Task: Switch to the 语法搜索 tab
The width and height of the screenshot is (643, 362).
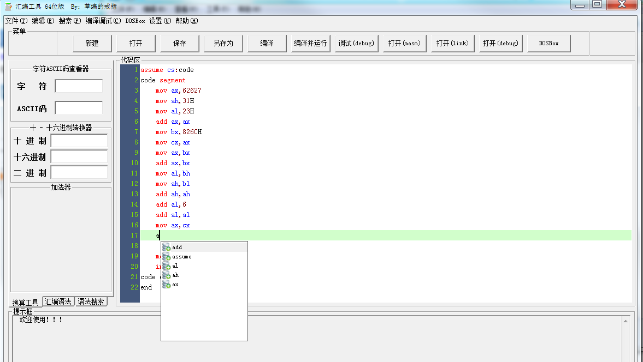Action: 91,301
